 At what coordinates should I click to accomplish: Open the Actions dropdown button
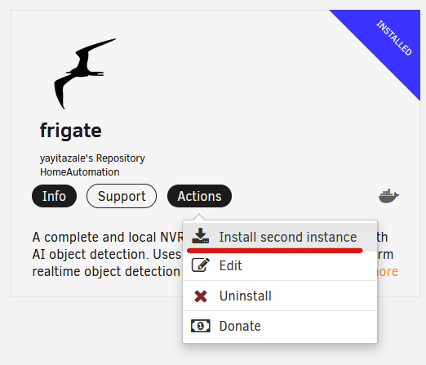pos(199,196)
